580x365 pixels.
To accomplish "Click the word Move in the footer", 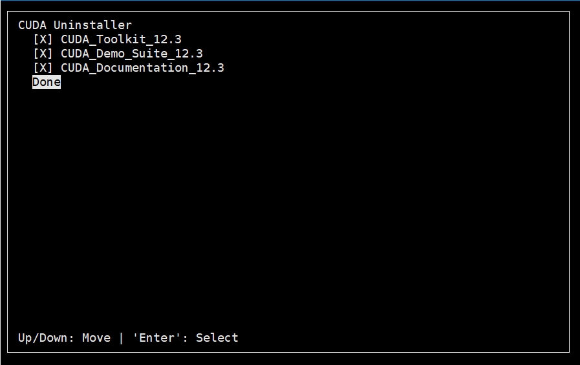I will coord(96,338).
